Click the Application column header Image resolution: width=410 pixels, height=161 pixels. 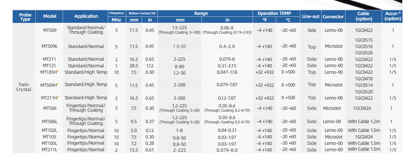(86, 16)
